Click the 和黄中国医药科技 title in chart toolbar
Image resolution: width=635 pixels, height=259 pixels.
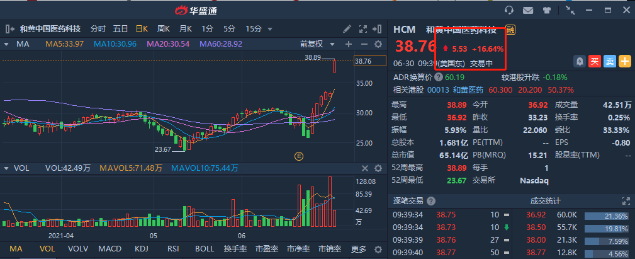point(50,29)
